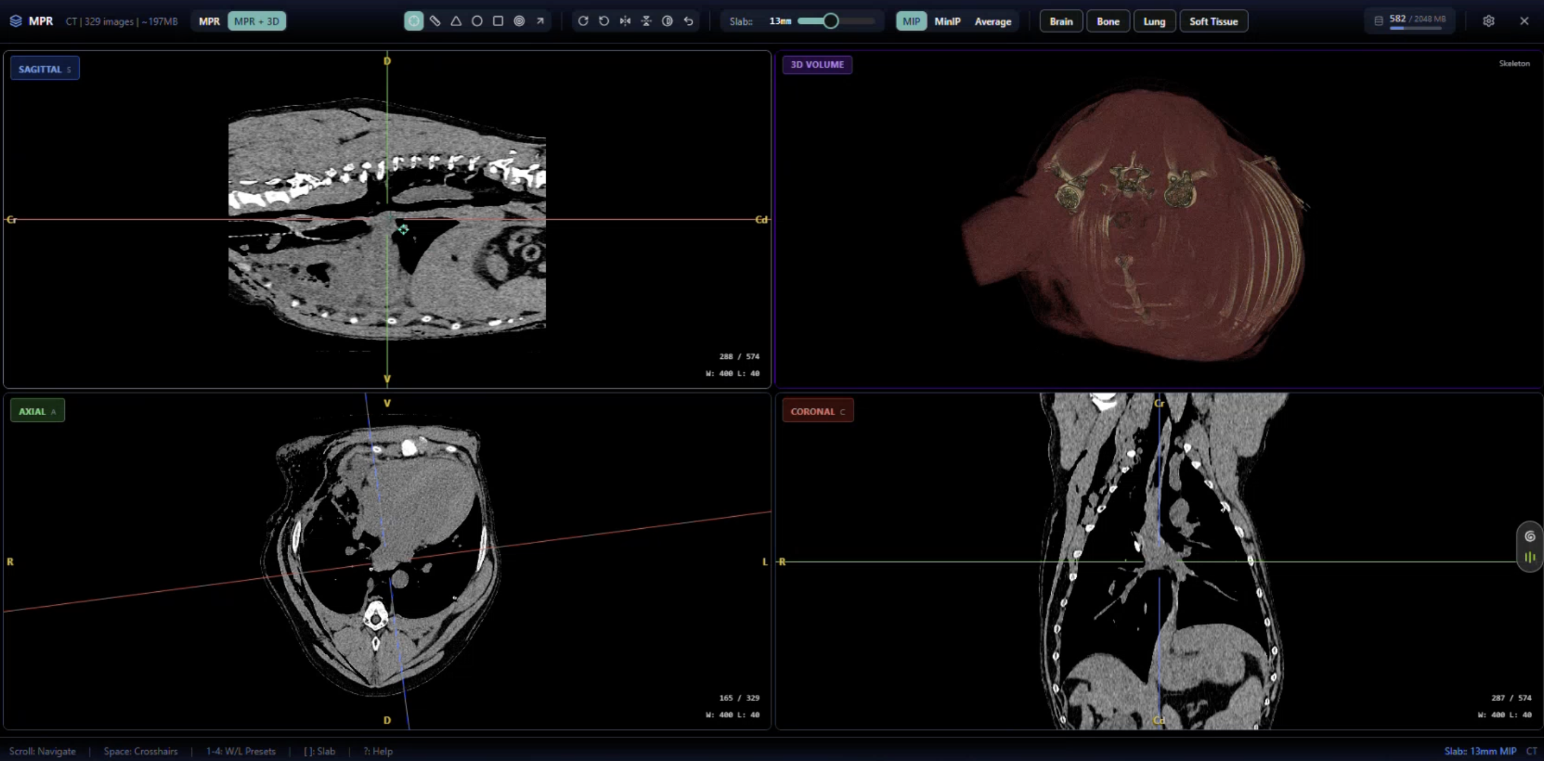Viewport: 1544px width, 761px height.
Task: Click the yellow L marker in axial view
Action: pos(765,562)
